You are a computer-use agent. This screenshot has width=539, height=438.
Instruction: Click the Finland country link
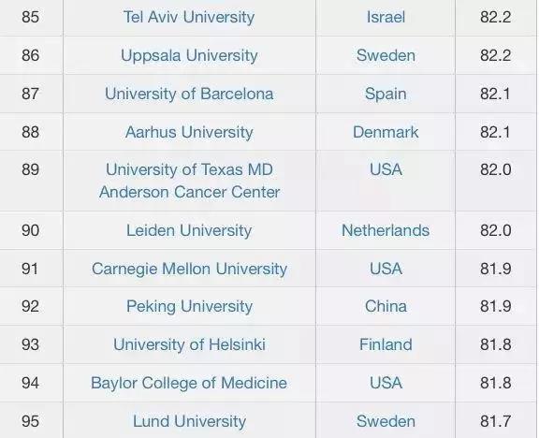click(x=386, y=344)
